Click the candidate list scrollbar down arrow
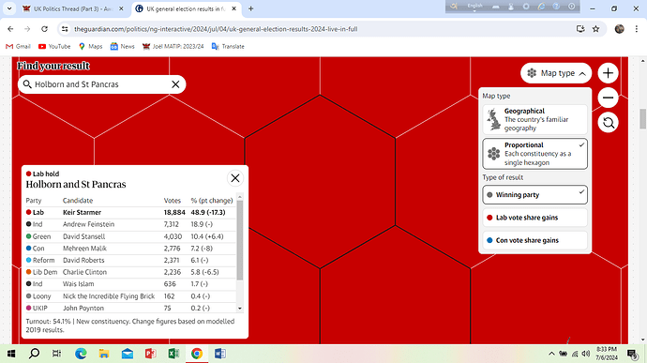This screenshot has width=647, height=363. [x=240, y=309]
